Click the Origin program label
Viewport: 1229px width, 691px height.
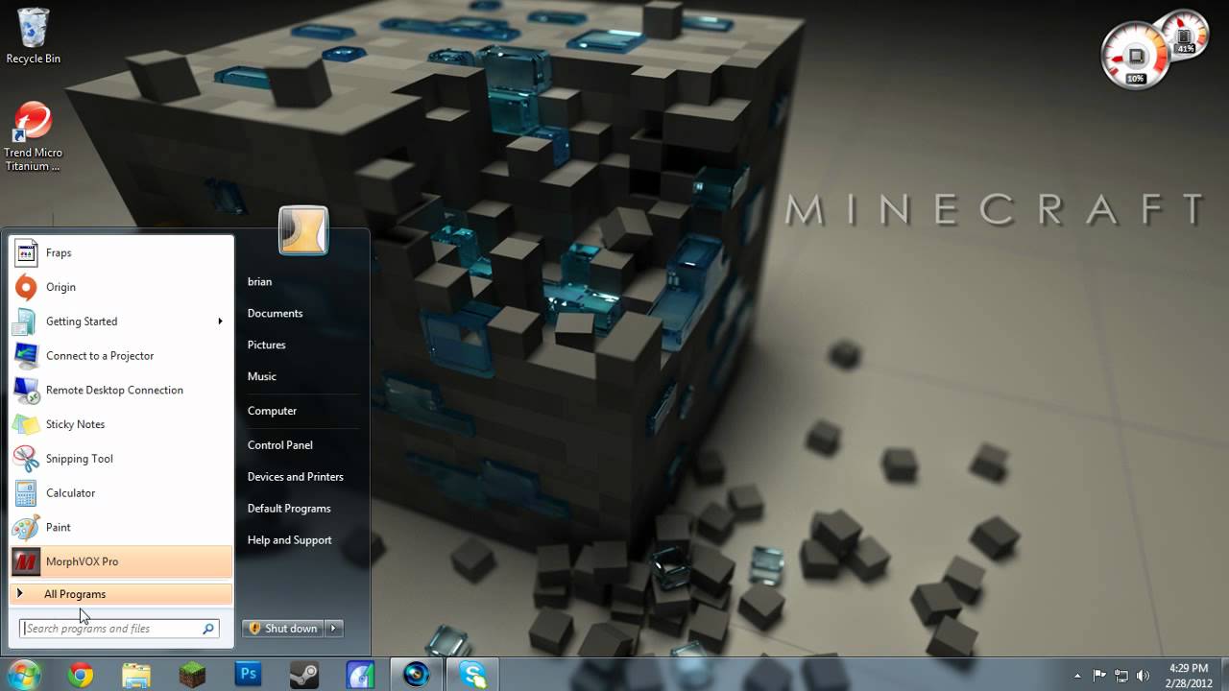(x=60, y=287)
